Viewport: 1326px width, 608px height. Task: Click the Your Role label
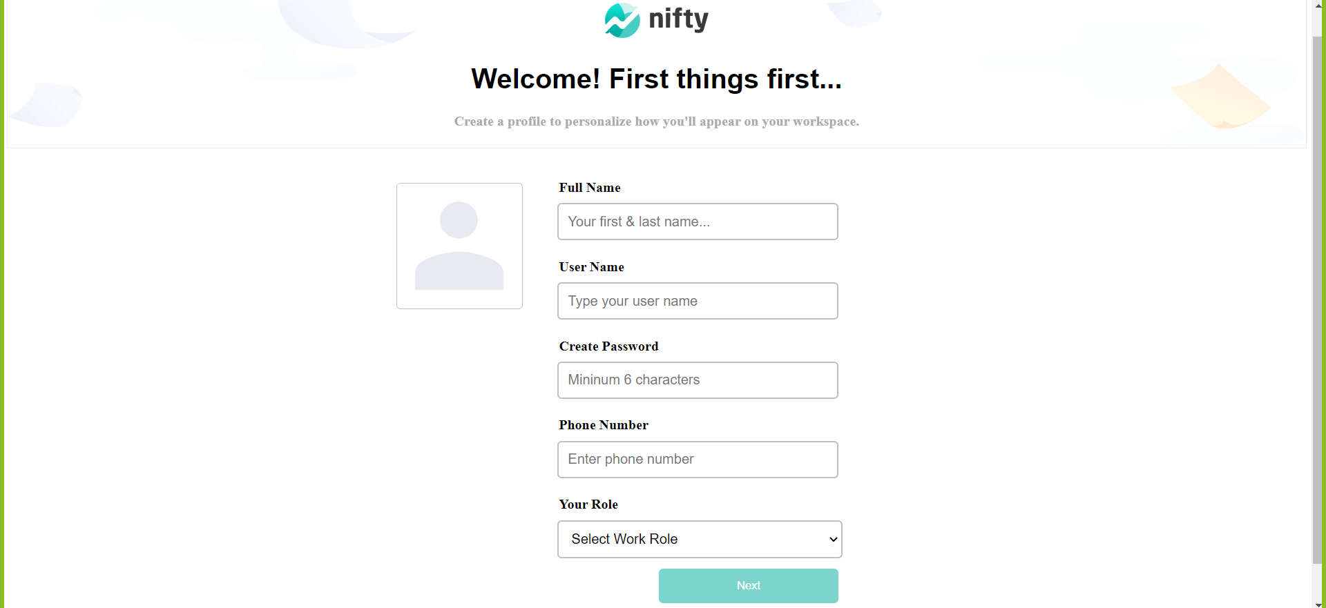tap(588, 504)
